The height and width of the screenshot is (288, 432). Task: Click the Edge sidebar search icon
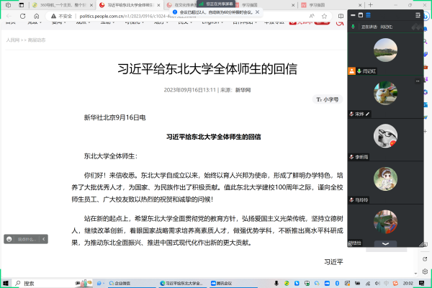(x=426, y=41)
